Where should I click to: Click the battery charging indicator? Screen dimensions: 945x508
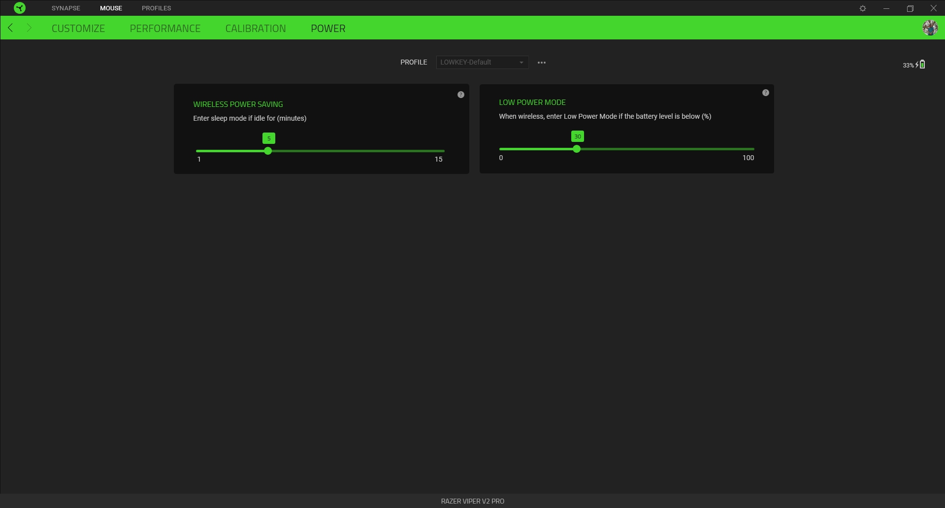(920, 65)
